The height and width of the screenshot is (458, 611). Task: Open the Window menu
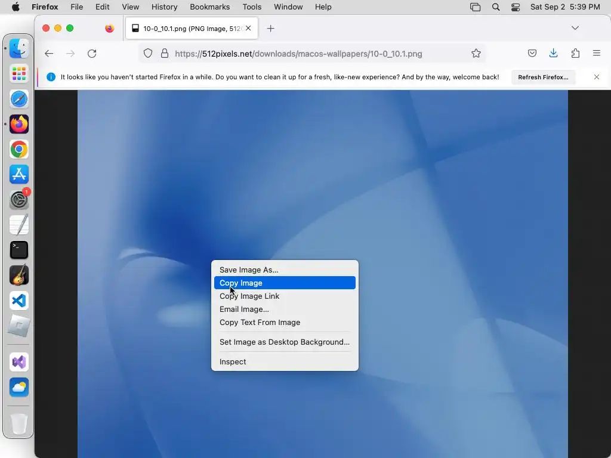[x=288, y=7]
